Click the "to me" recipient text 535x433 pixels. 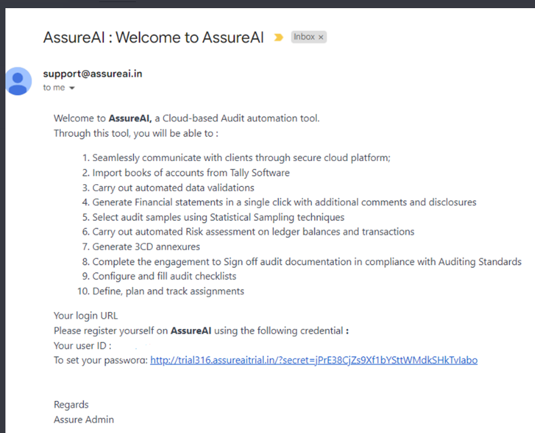coord(54,88)
